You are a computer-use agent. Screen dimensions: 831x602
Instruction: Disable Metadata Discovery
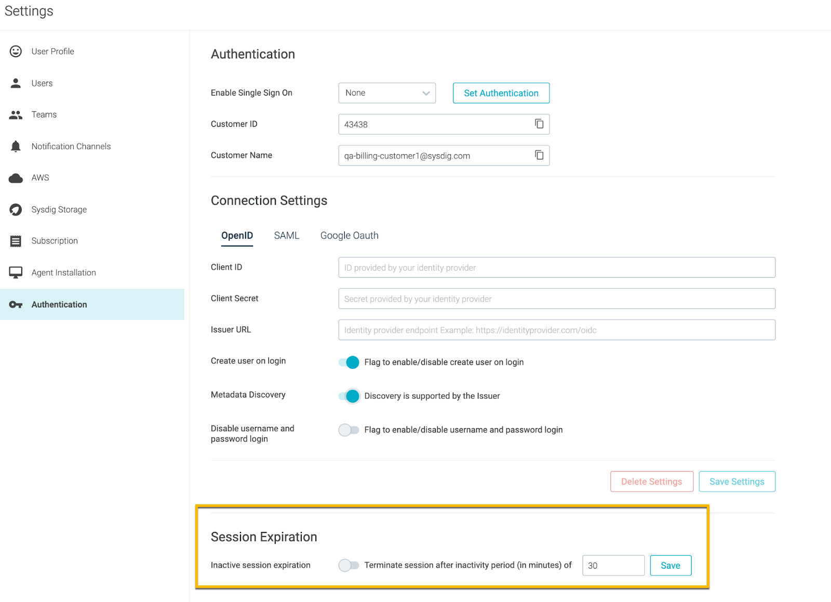[x=347, y=396]
